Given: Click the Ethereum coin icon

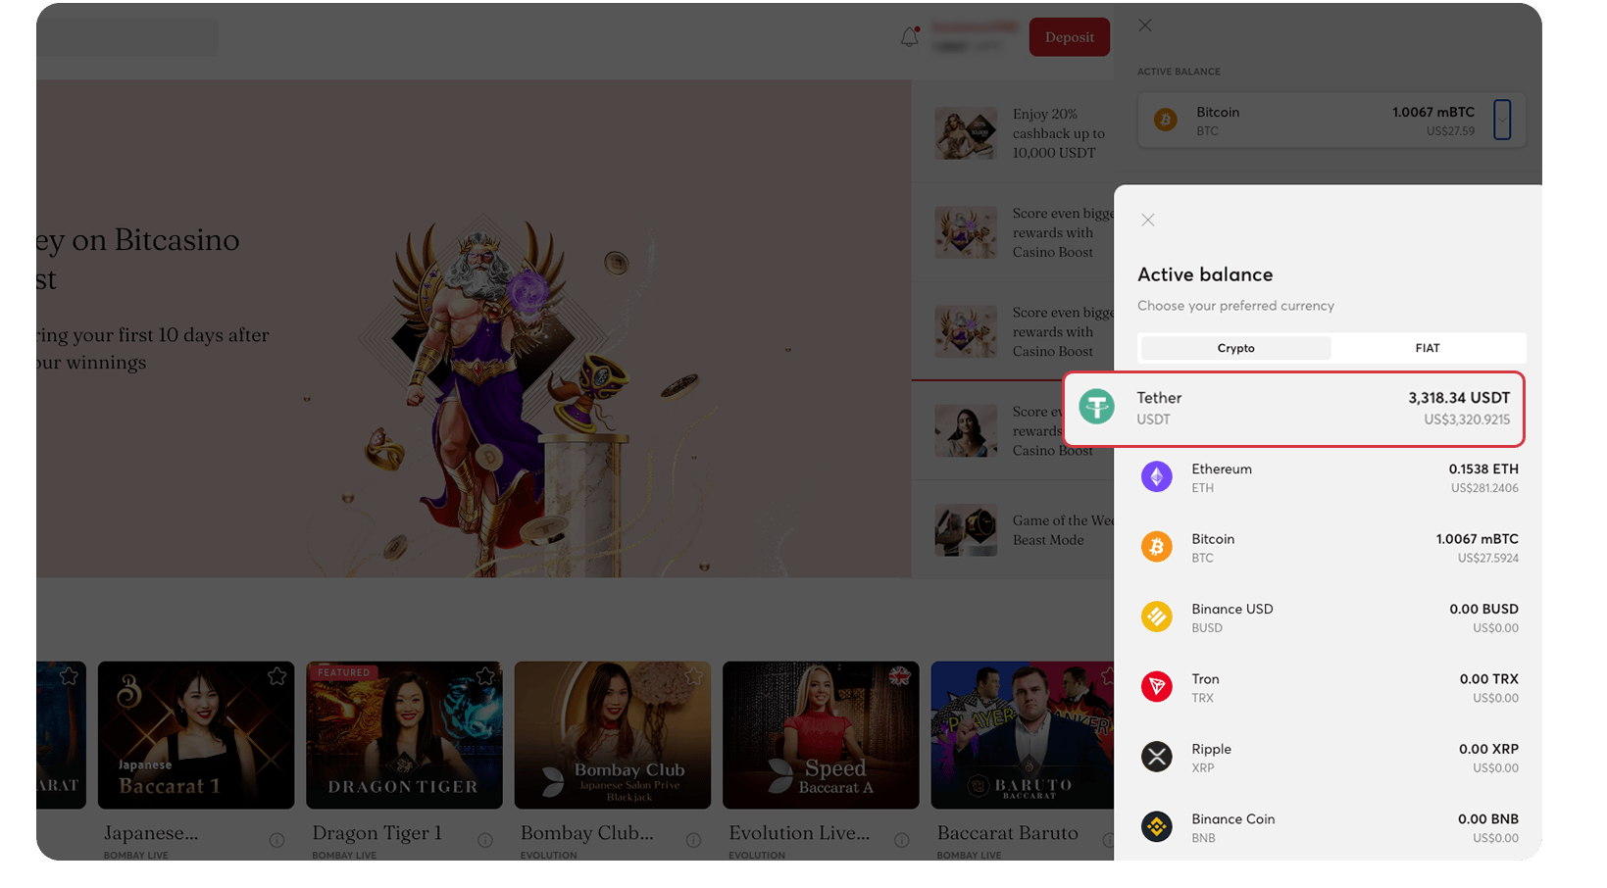Looking at the screenshot, I should tap(1156, 477).
